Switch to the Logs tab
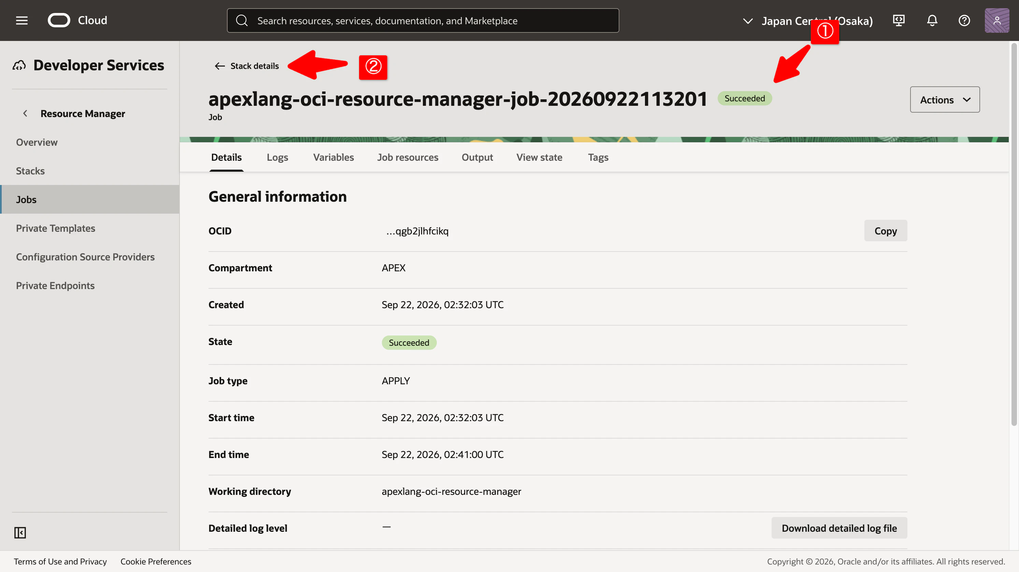The width and height of the screenshot is (1019, 572). click(277, 157)
